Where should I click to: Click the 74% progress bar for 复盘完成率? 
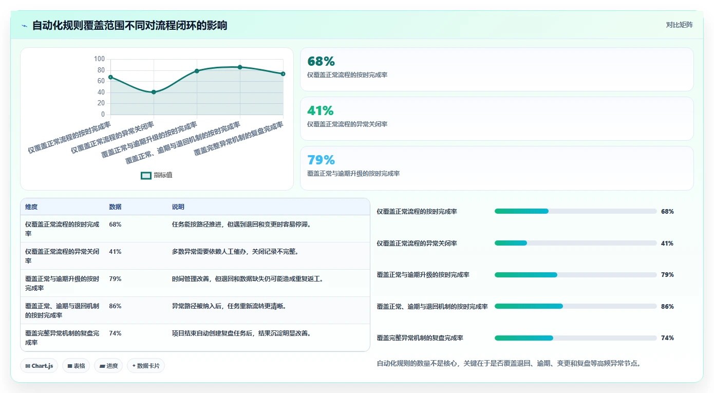(575, 338)
